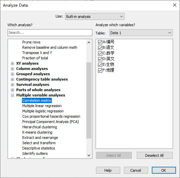Expand the XY analyses group
Screen dimensions: 180x178
coord(12,63)
